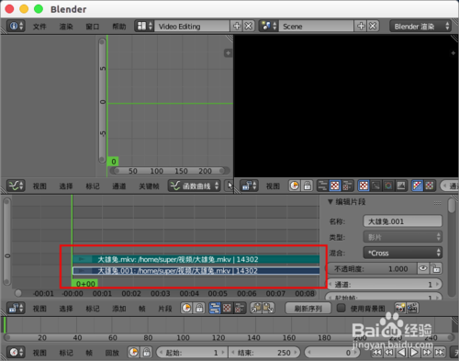This screenshot has width=459, height=361.
Task: Open *Cross blend mode dropdown
Action: point(403,253)
